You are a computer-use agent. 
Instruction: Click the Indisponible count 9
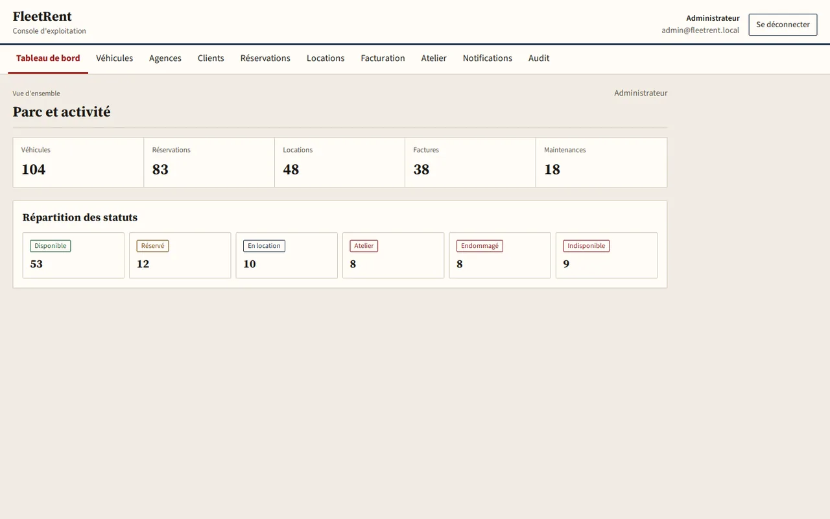coord(566,264)
